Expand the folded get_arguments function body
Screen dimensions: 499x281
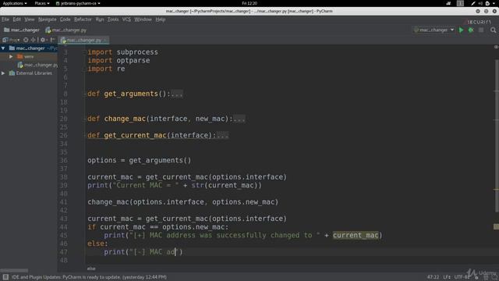point(177,94)
